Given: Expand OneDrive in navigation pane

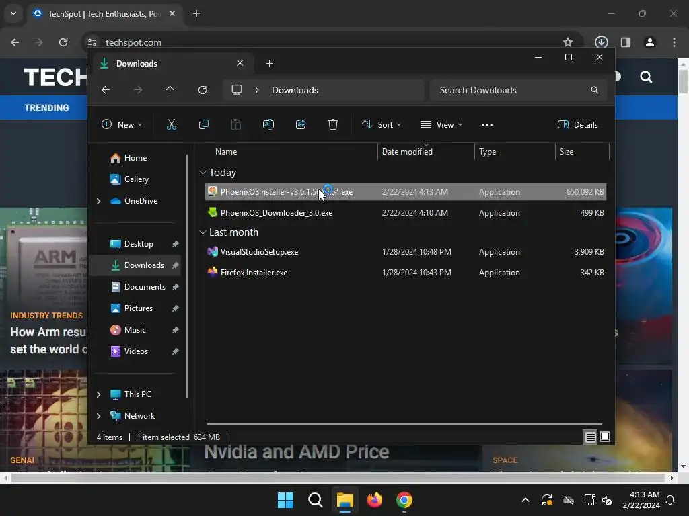Looking at the screenshot, I should (98, 201).
